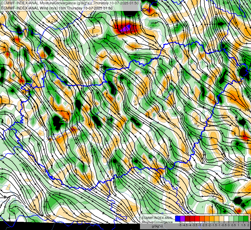Click the 'ECMWF-INDEX-ANAL' label in the legend box
Image resolution: width=251 pixels, height=230 pixels.
coord(157,218)
